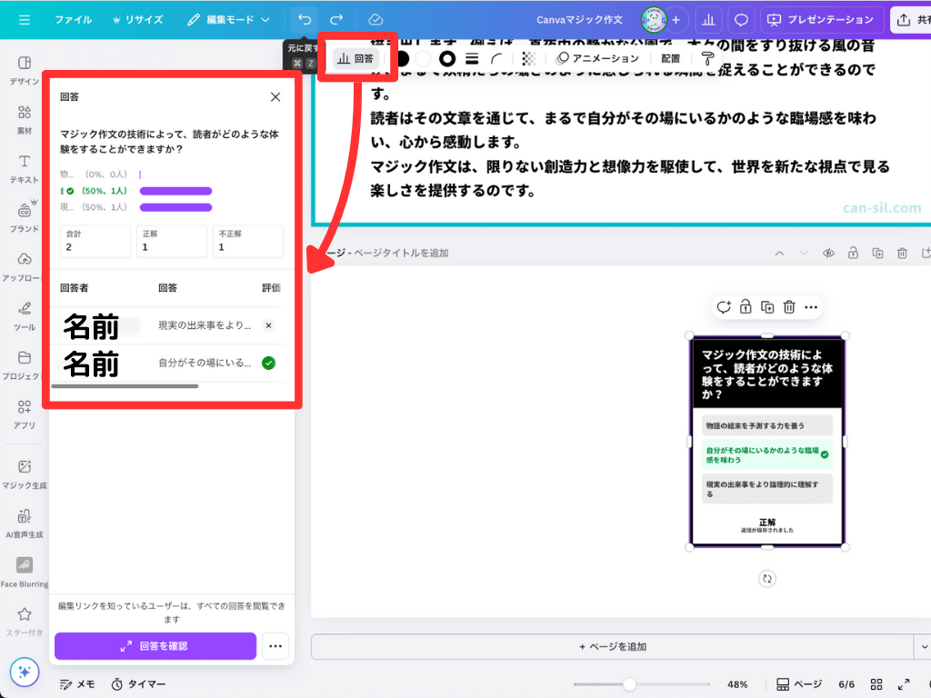
Task: Click the magic assistant sparkle button
Action: pyautogui.click(x=25, y=672)
